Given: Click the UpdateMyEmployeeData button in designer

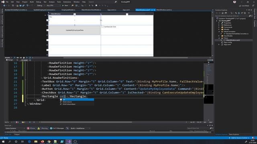Looking at the screenshot, I should pyautogui.click(x=75, y=30).
